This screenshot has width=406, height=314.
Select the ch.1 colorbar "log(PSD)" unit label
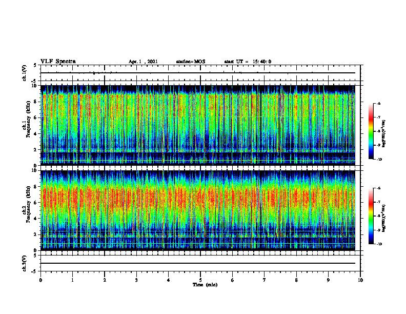pos(384,134)
